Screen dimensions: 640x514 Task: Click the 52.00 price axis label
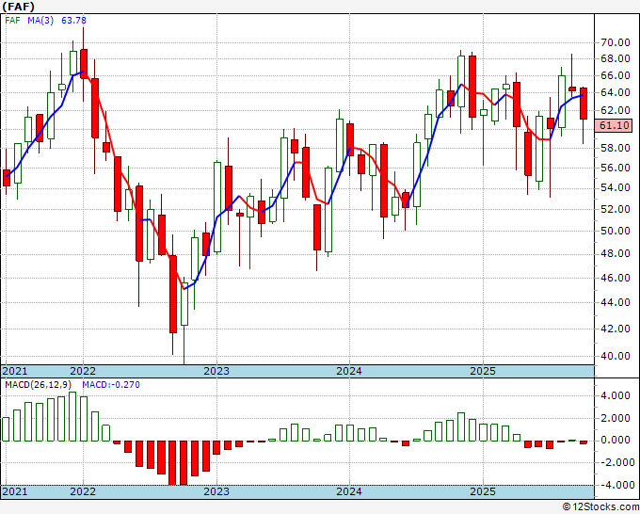click(615, 209)
